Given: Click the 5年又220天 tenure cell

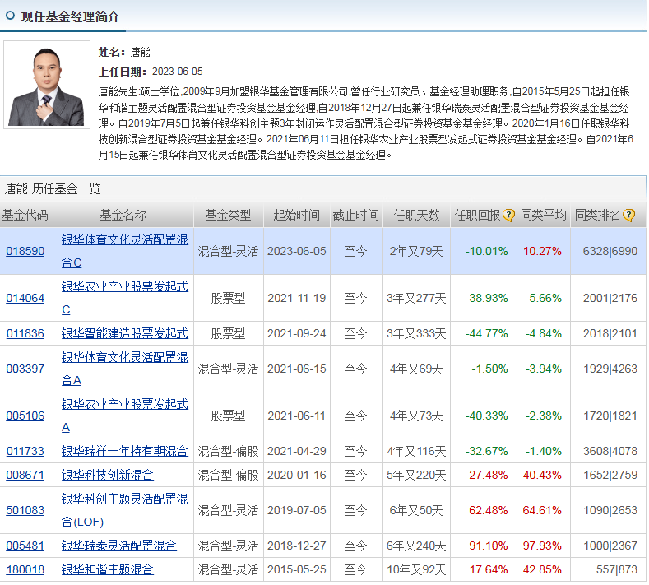Looking at the screenshot, I should pos(416,475).
